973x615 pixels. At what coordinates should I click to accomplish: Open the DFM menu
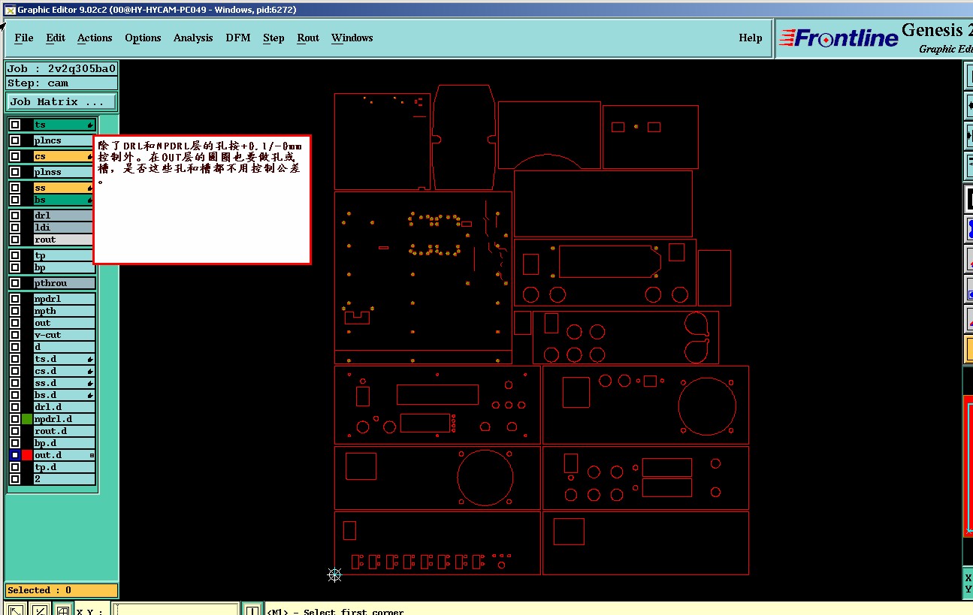[238, 38]
